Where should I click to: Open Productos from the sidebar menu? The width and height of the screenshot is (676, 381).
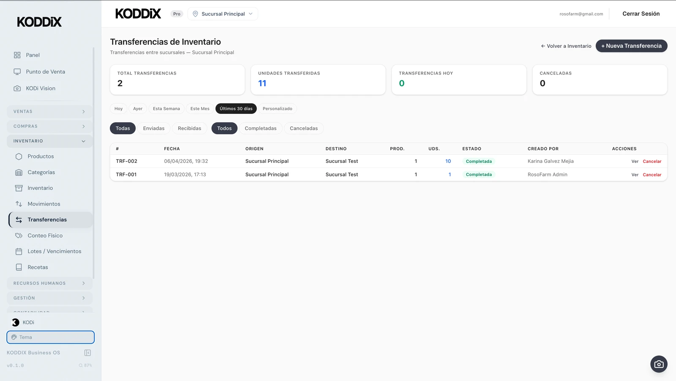click(x=41, y=157)
